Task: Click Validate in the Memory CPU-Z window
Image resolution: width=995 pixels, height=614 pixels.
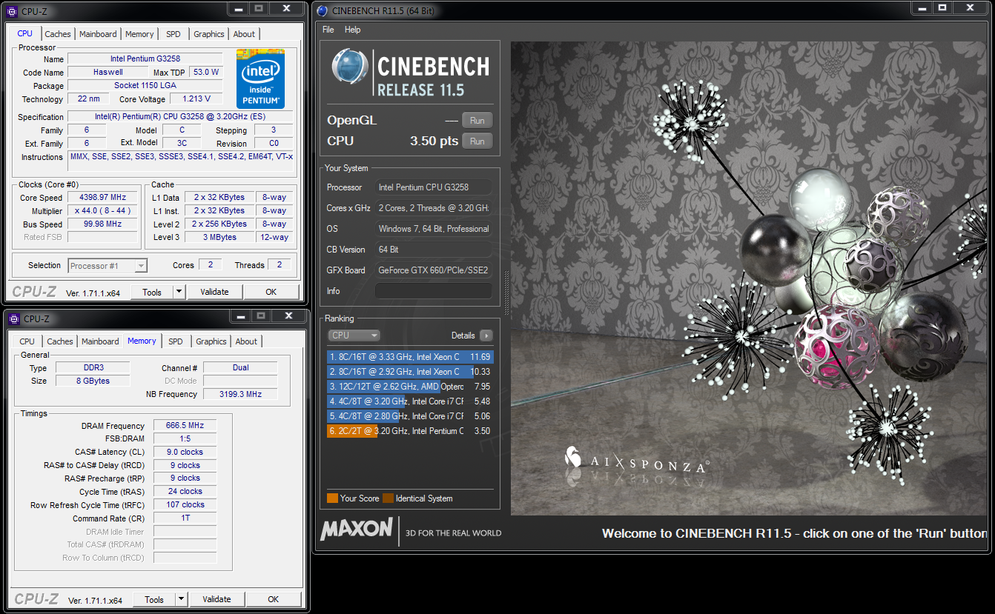Action: (x=216, y=599)
